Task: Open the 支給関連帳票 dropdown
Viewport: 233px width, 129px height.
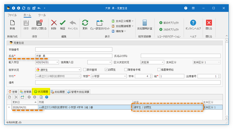Action: (x=123, y=26)
